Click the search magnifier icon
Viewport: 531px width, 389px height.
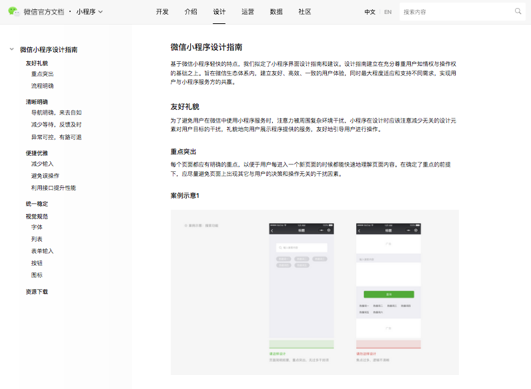518,11
